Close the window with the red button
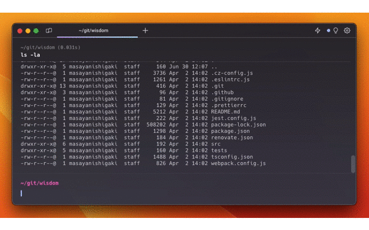369x230 pixels. click(20, 30)
